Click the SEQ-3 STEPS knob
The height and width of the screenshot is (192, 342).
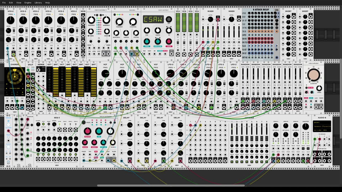pos(54,124)
